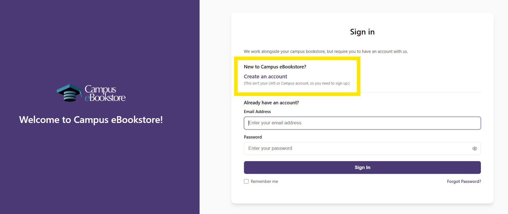Follow the Forgot Password? link
This screenshot has height=214, width=508.
point(464,181)
